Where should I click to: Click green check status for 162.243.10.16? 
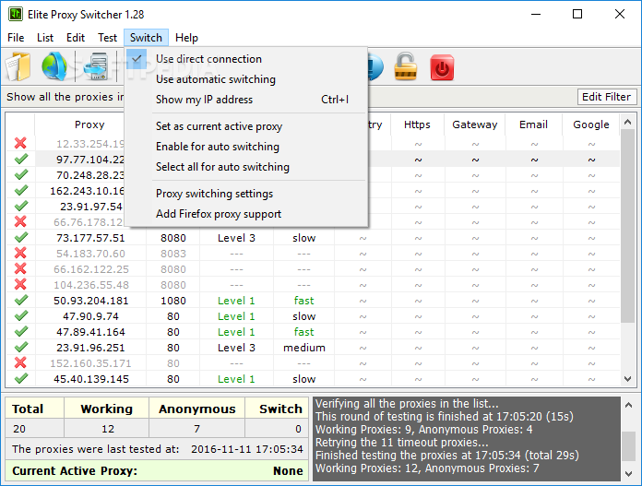pos(21,190)
